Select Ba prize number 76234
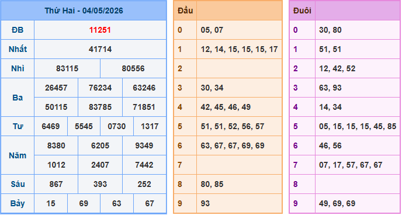This screenshot has height=215, width=402. pyautogui.click(x=100, y=88)
